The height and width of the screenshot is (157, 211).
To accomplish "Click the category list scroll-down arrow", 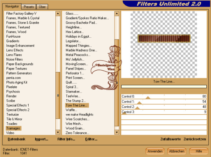I will [x=58, y=132].
